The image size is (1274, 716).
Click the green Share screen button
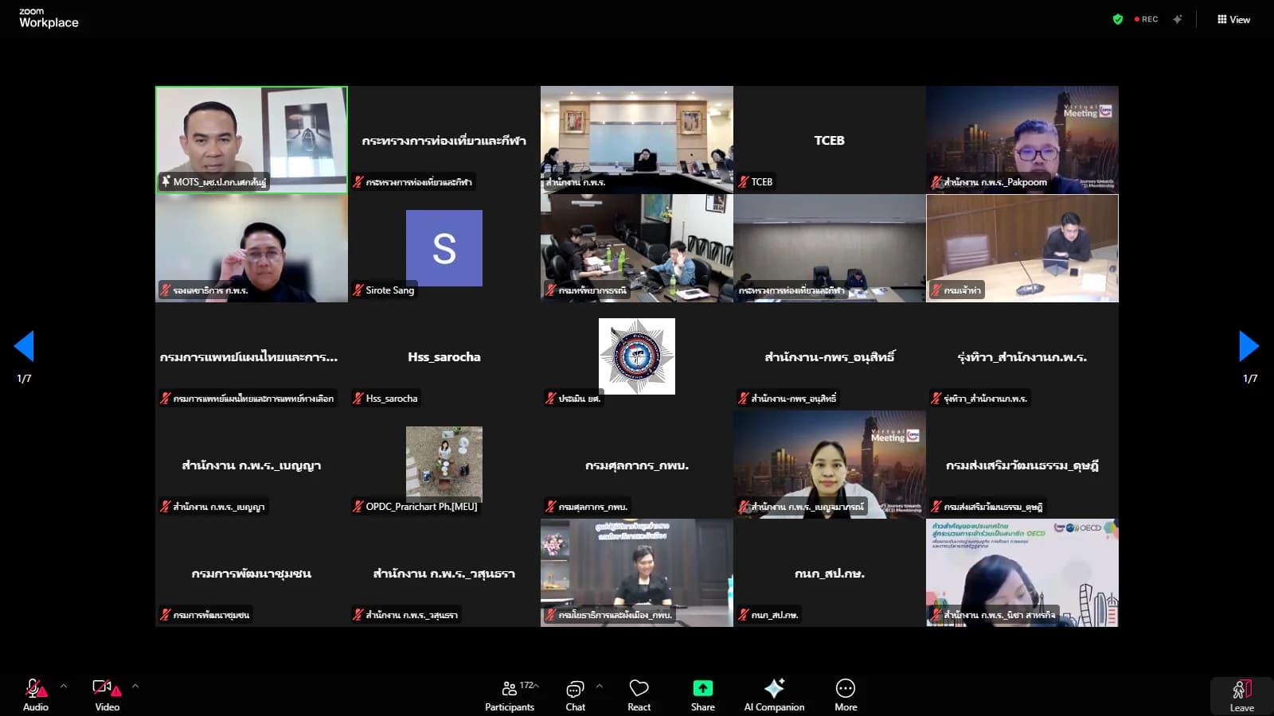coord(702,695)
